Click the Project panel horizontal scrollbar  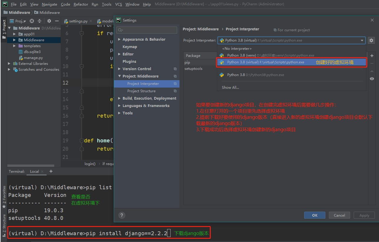[31, 166]
